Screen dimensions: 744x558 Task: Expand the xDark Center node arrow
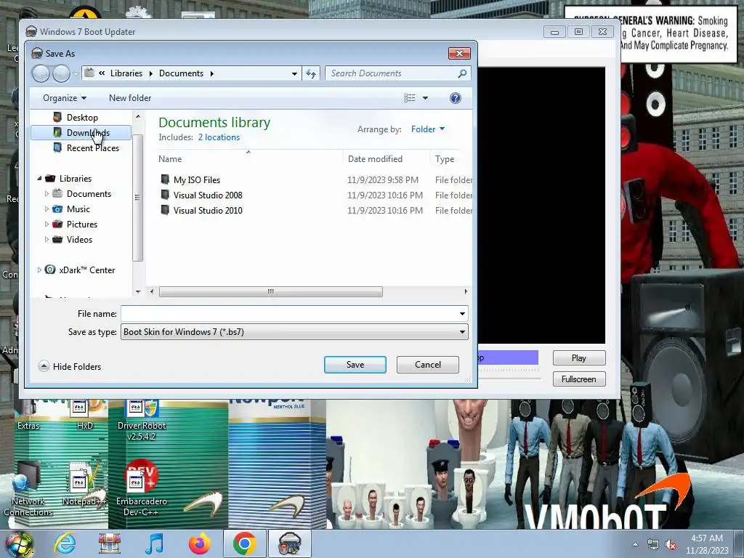tap(39, 270)
